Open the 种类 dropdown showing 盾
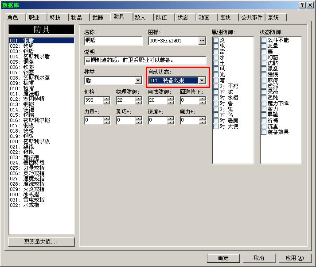Screen dimensions: 316x267 (x=138, y=80)
